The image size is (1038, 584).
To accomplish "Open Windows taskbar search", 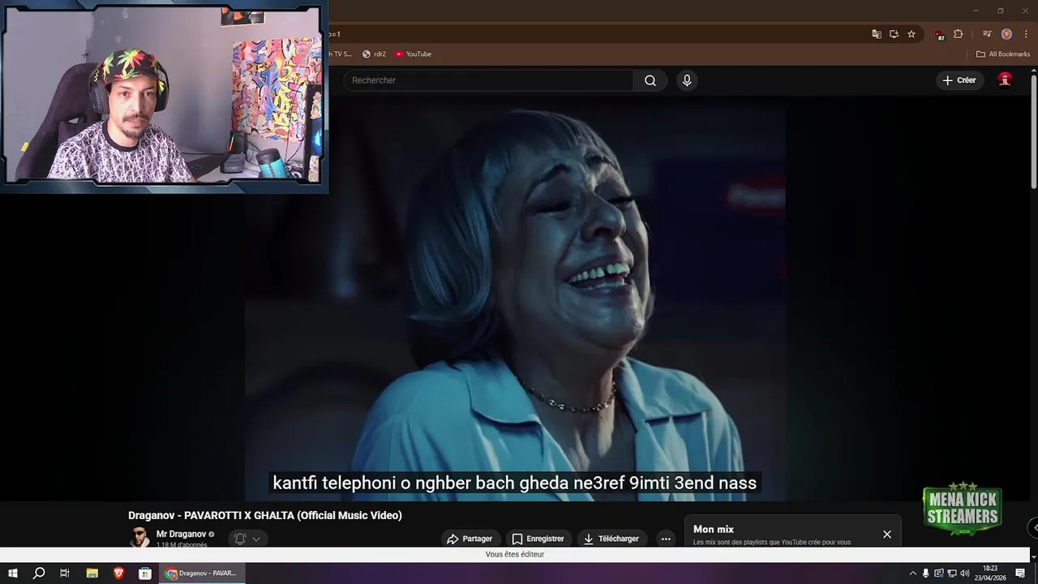I will coord(38,573).
